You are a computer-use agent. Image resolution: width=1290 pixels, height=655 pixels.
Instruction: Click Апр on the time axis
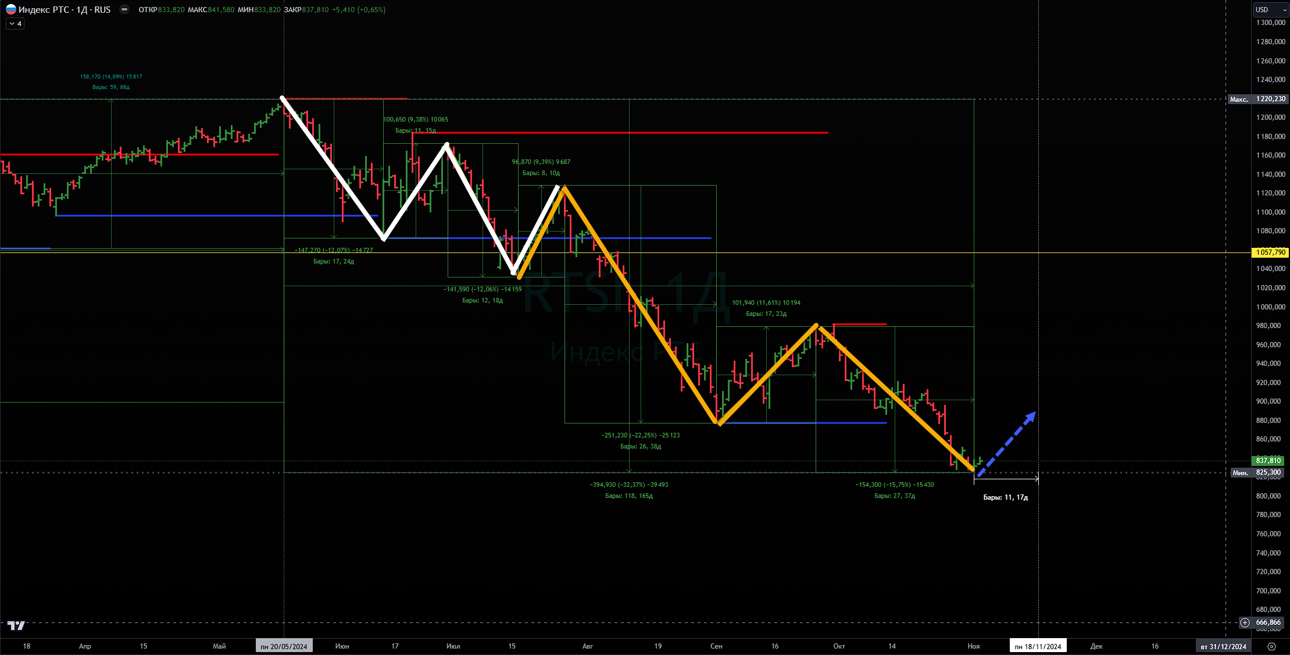tap(85, 646)
